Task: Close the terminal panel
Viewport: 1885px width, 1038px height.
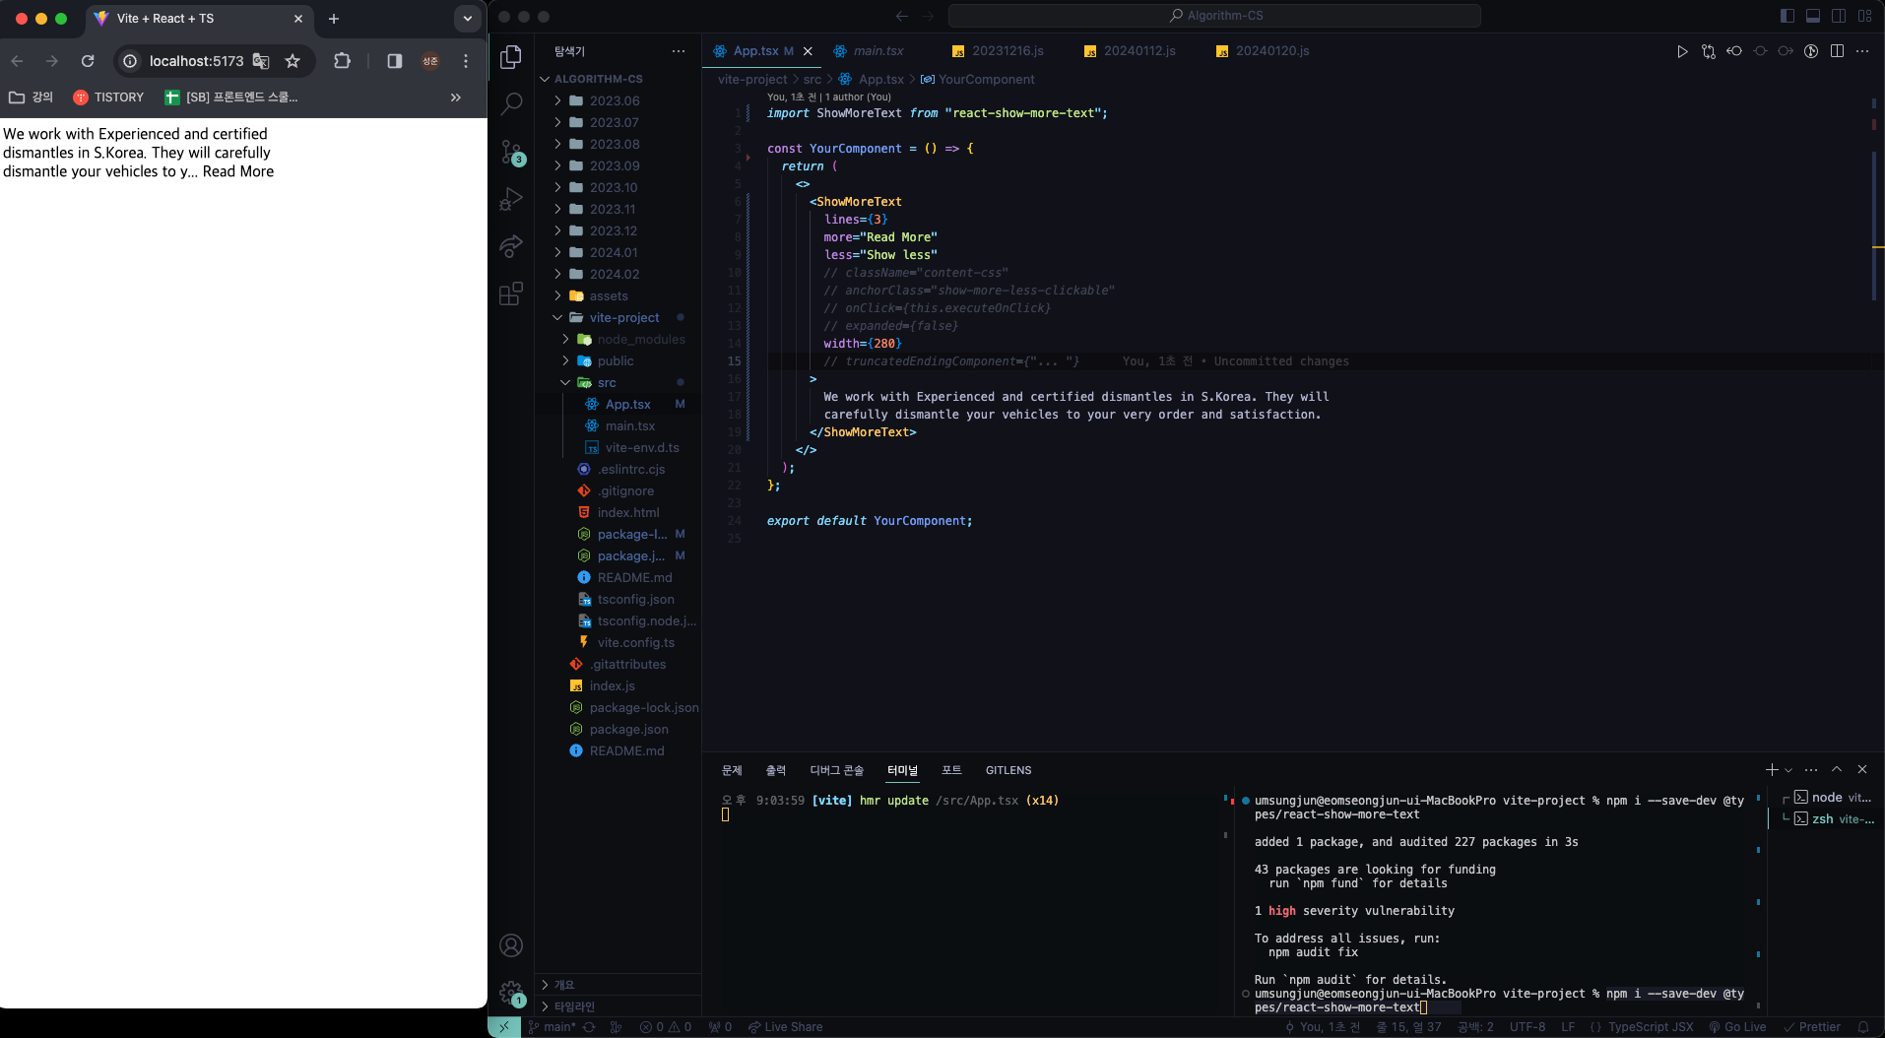Action: [1862, 769]
